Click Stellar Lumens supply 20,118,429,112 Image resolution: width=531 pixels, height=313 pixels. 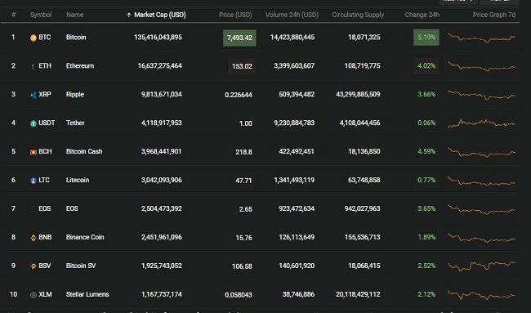click(x=358, y=294)
